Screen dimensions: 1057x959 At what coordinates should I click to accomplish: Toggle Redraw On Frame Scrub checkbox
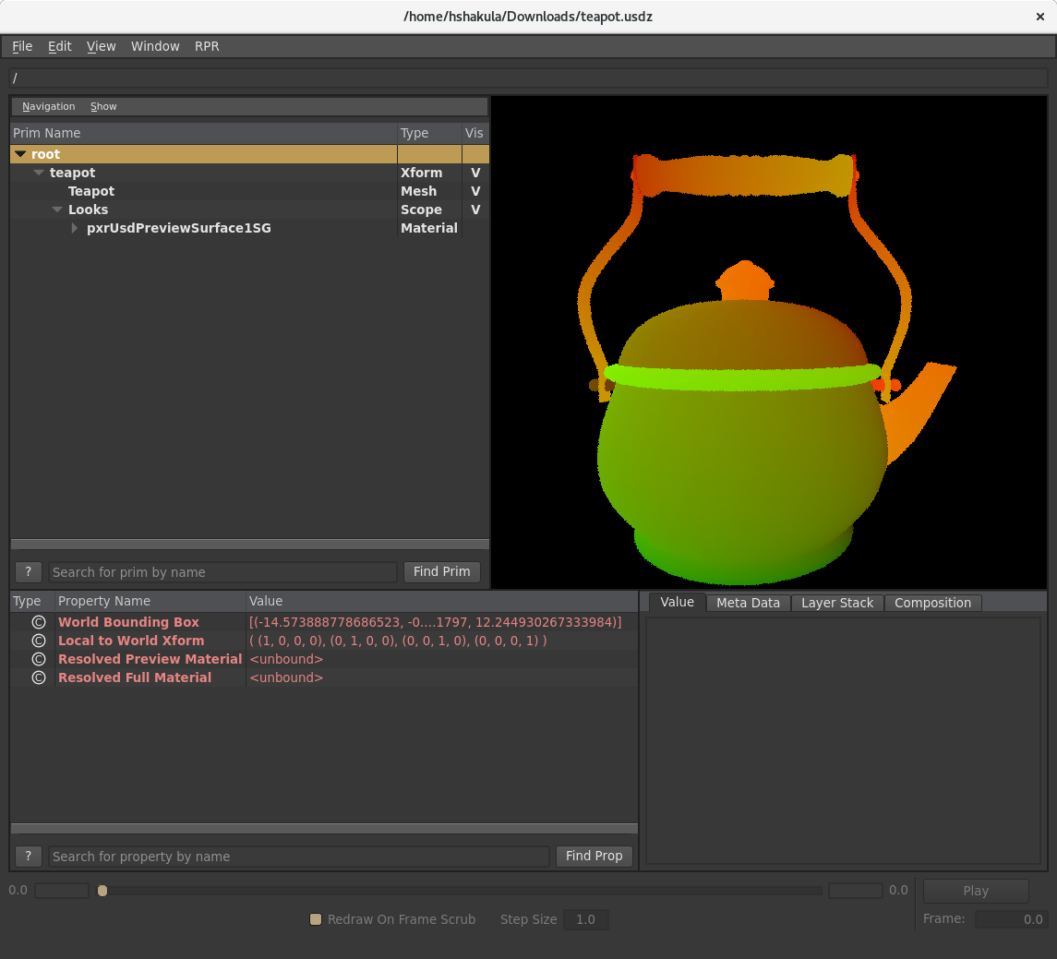click(316, 919)
